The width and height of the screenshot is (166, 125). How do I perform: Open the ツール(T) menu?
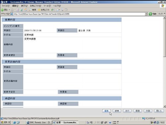tap(47, 6)
